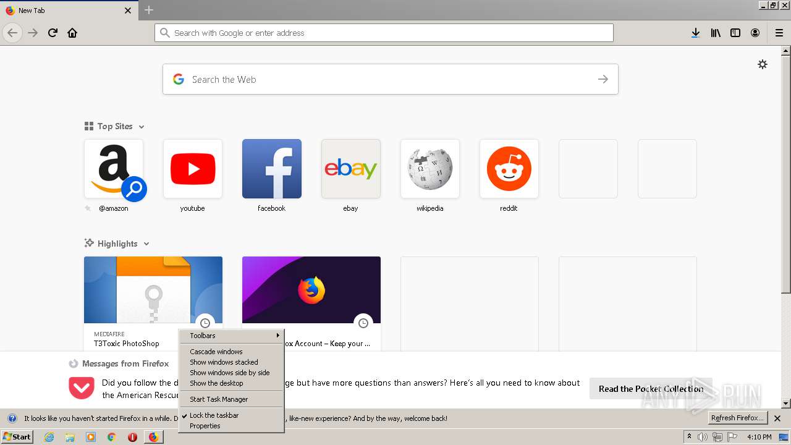Open the Amazon top site tile

pos(114,169)
